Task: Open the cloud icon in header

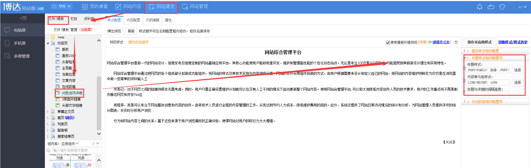Action: [x=491, y=7]
